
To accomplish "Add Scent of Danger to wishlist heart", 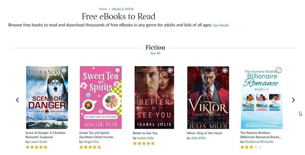I will pyautogui.click(x=64, y=70).
